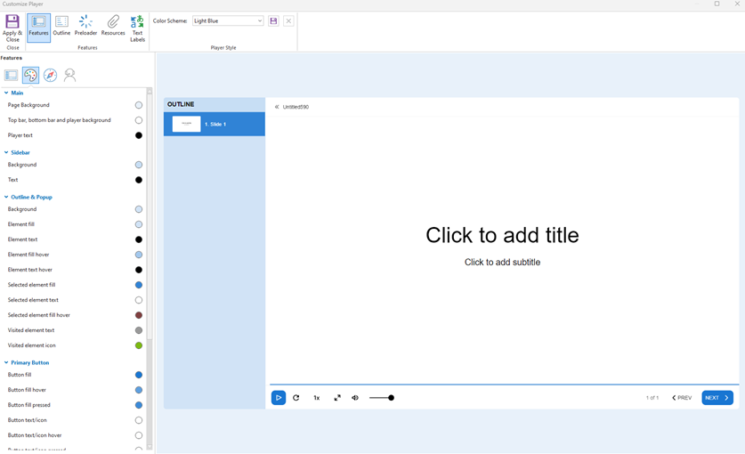Change playback speed 1x
Viewport: 745px width, 454px height.
(x=317, y=398)
